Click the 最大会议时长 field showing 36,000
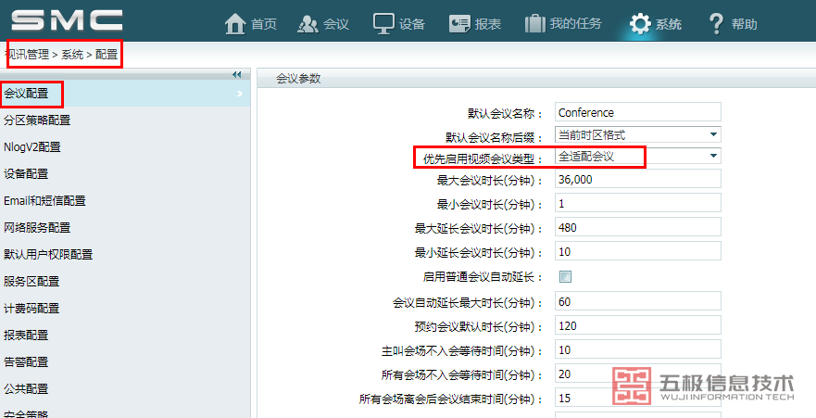Screen dimensions: 816x418 638,180
